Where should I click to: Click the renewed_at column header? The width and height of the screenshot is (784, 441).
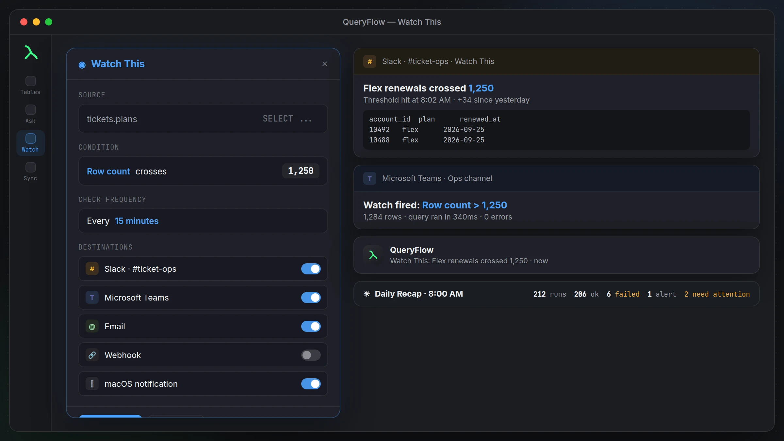click(x=480, y=119)
